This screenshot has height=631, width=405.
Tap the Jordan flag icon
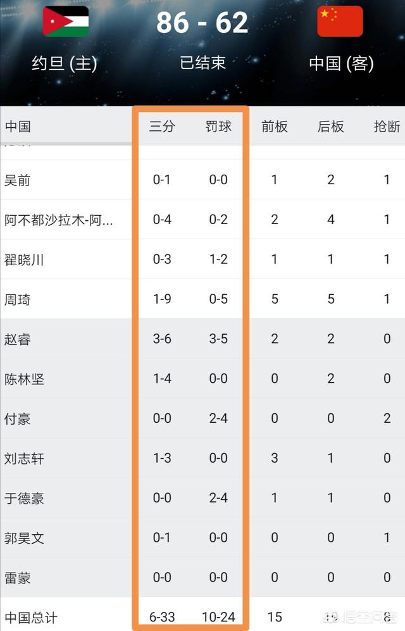(66, 22)
